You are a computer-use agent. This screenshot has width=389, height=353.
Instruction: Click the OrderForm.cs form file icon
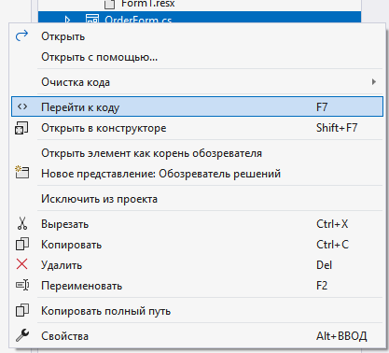coord(92,19)
